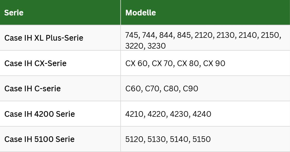Click model number 4240
The height and width of the screenshot is (152, 290).
201,114
